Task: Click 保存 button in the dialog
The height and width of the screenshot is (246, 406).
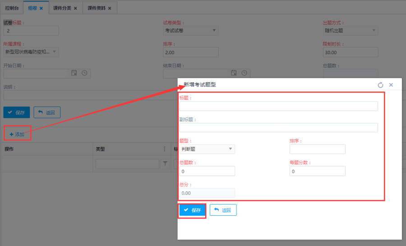Action: coord(192,210)
